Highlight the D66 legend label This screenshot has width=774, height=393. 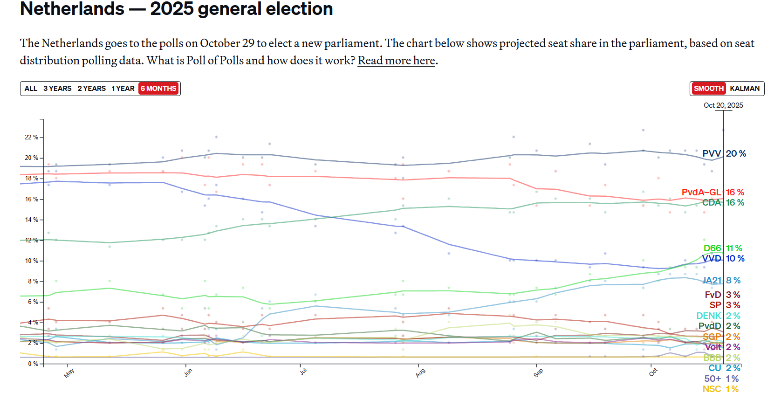(712, 248)
